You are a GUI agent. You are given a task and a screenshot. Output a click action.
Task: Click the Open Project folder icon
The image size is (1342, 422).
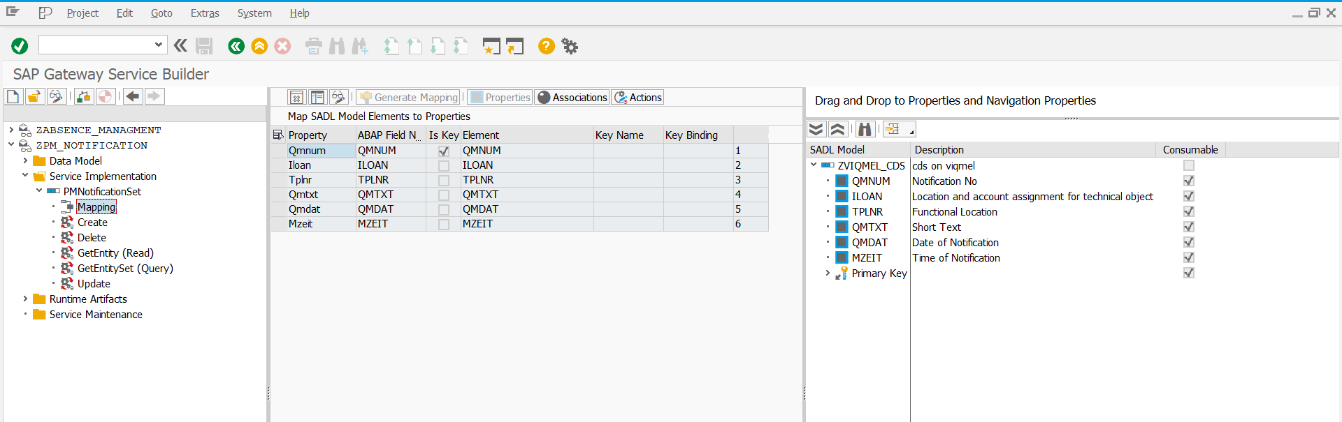click(35, 96)
